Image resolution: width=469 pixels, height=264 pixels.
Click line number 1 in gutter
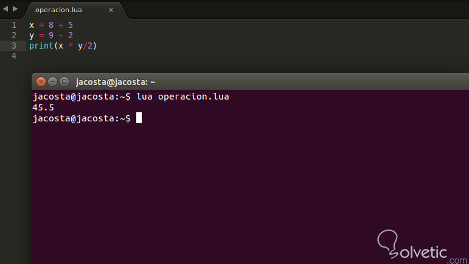coord(14,25)
